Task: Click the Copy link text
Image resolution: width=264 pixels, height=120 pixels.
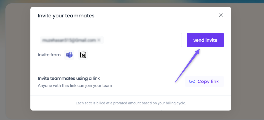Action: click(x=208, y=82)
